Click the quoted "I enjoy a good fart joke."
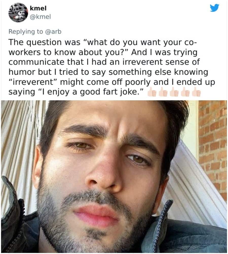 (92, 92)
